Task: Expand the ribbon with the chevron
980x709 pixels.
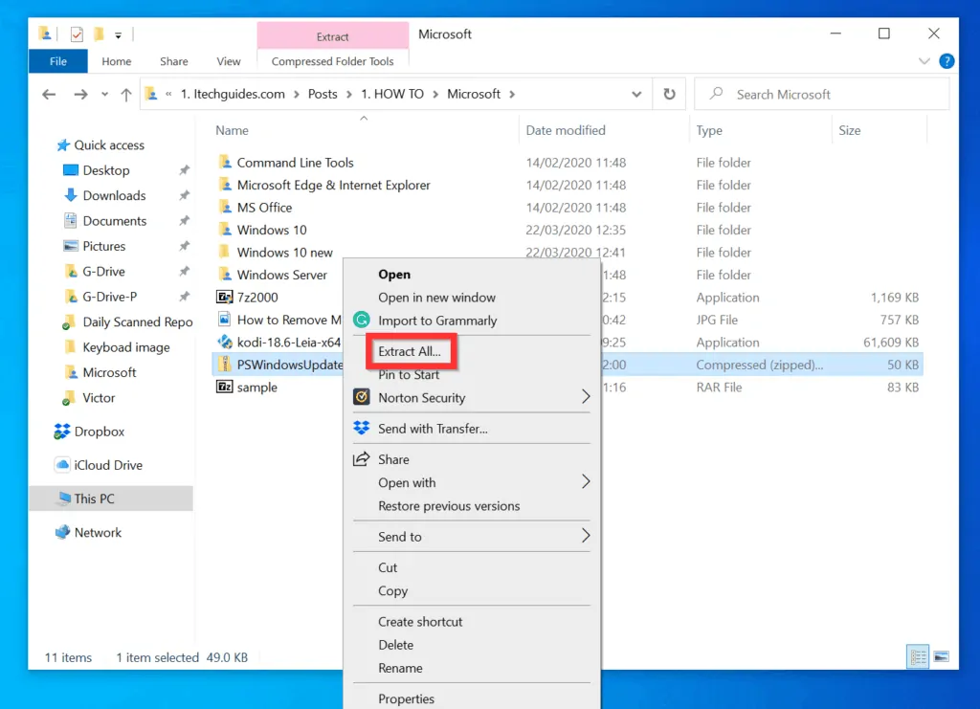Action: pos(924,61)
